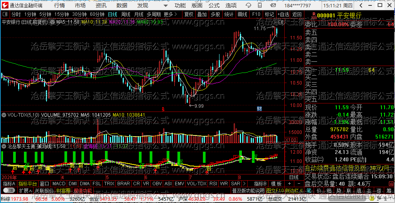
Task: Toggle 多股 multi-stock view
Action: 215,14
